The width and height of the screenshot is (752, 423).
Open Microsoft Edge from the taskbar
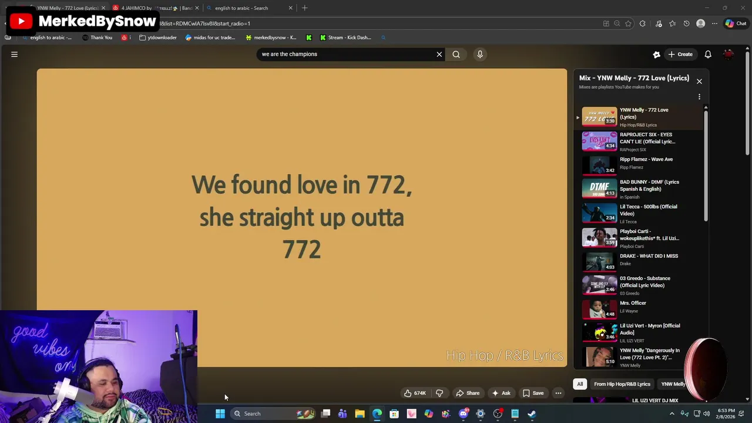377,414
